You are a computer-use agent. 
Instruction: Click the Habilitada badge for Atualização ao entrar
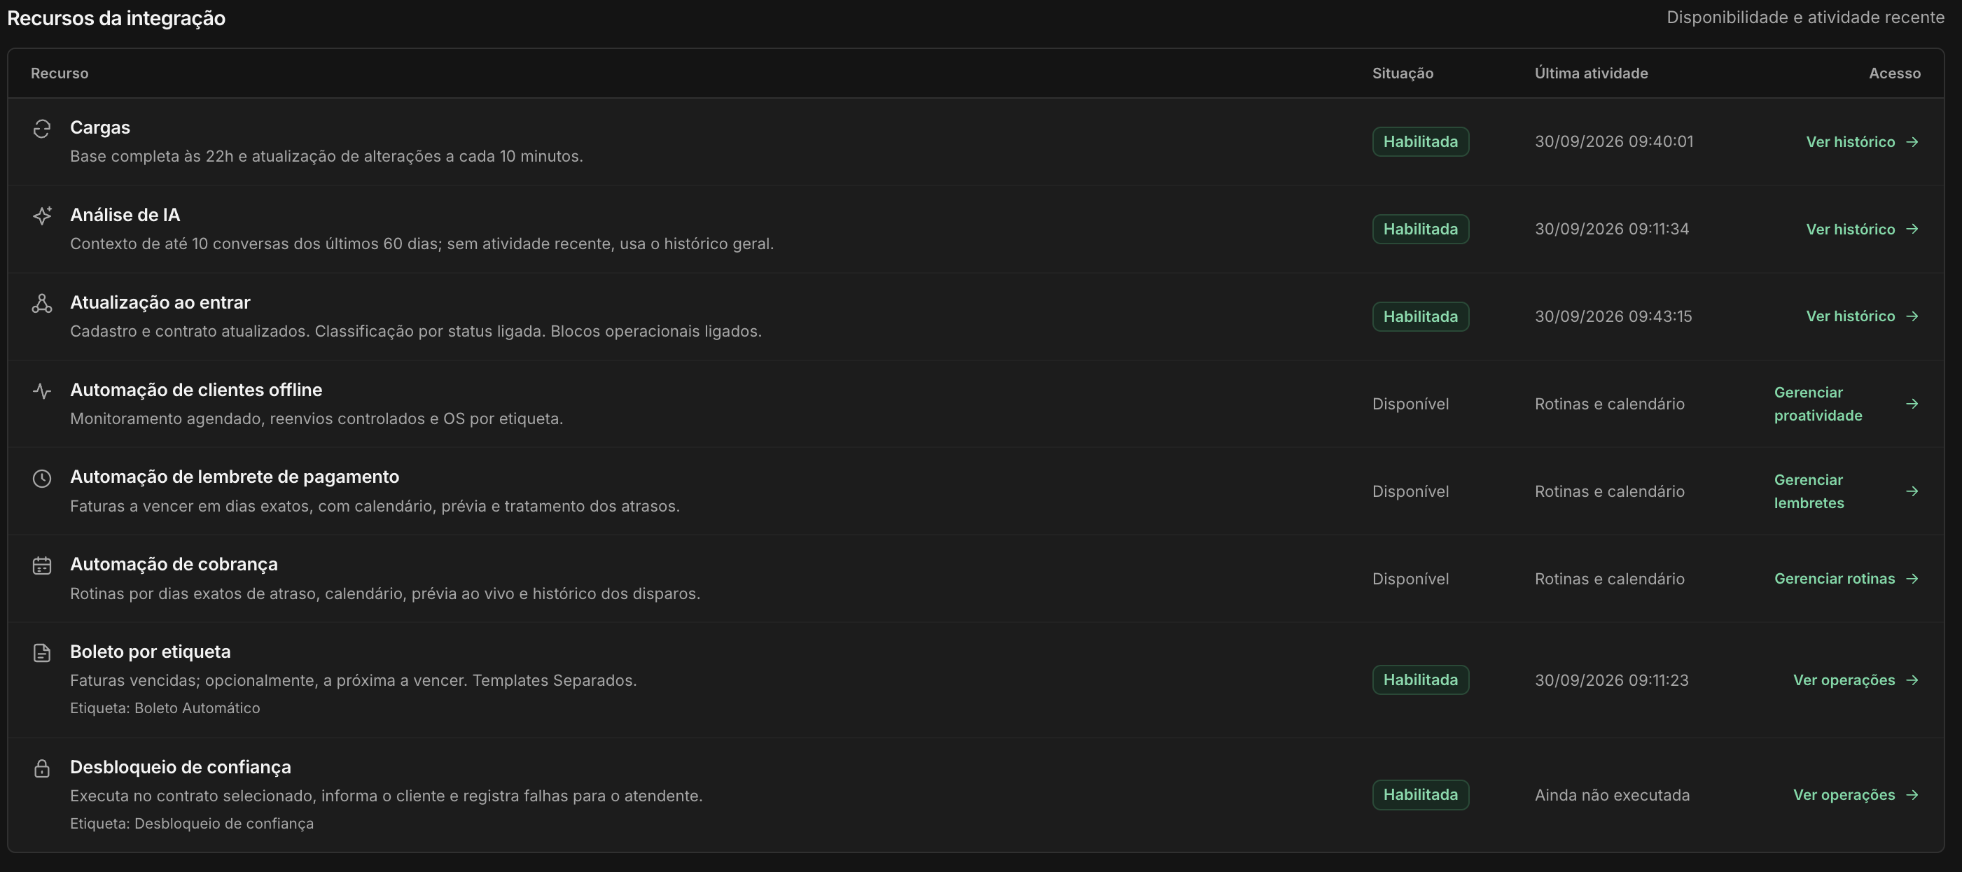(x=1421, y=316)
